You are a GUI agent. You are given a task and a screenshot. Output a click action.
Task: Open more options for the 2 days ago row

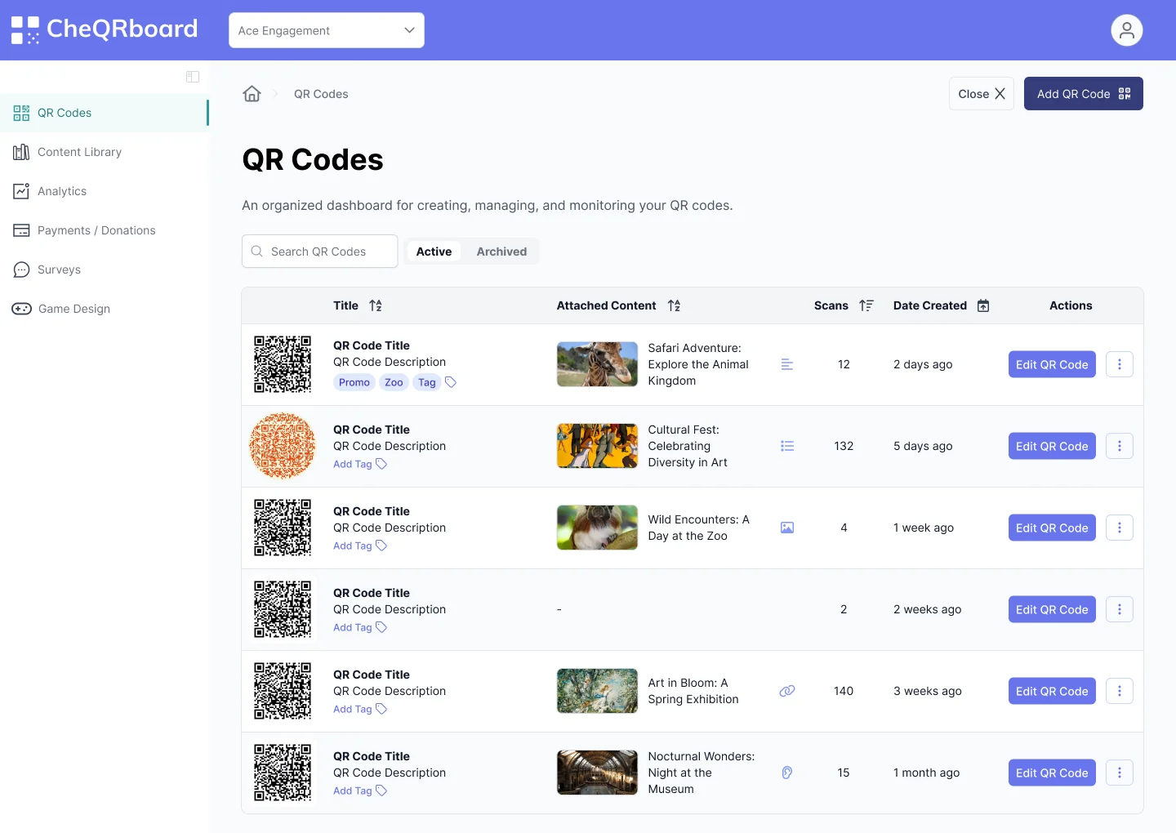click(x=1120, y=364)
